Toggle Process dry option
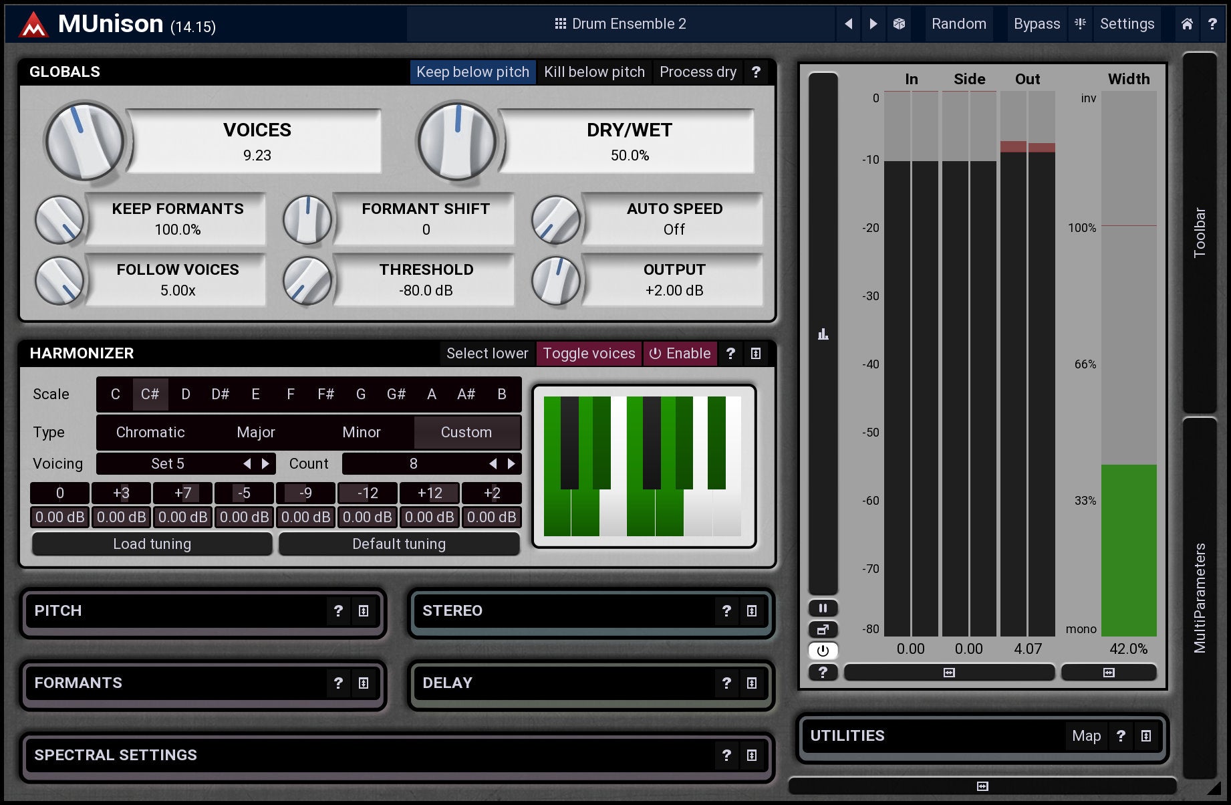Image resolution: width=1231 pixels, height=805 pixels. (698, 72)
